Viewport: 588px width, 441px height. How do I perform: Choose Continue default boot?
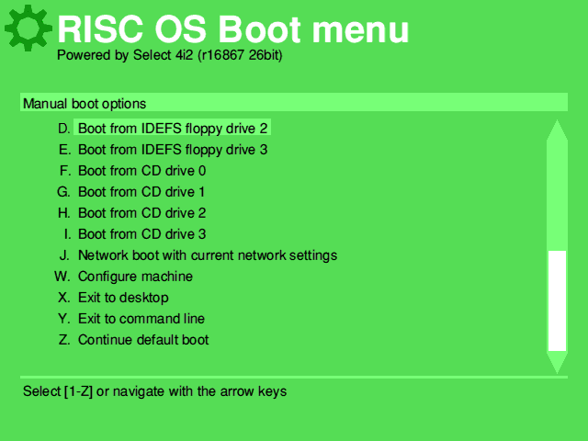143,340
